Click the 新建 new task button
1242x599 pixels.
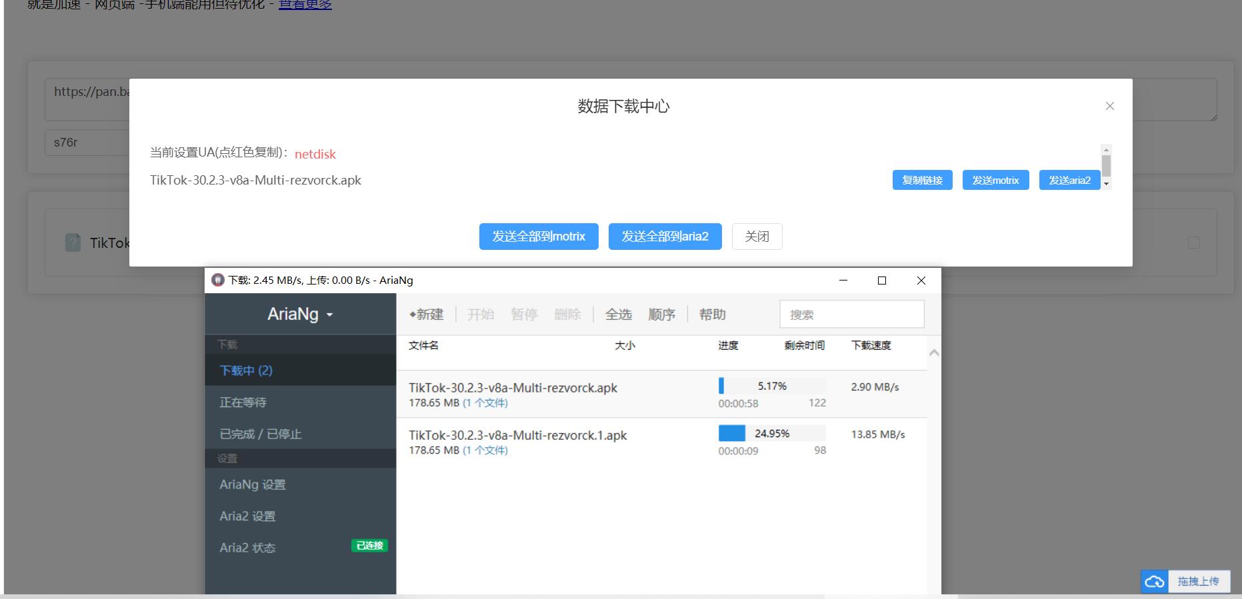(x=427, y=314)
